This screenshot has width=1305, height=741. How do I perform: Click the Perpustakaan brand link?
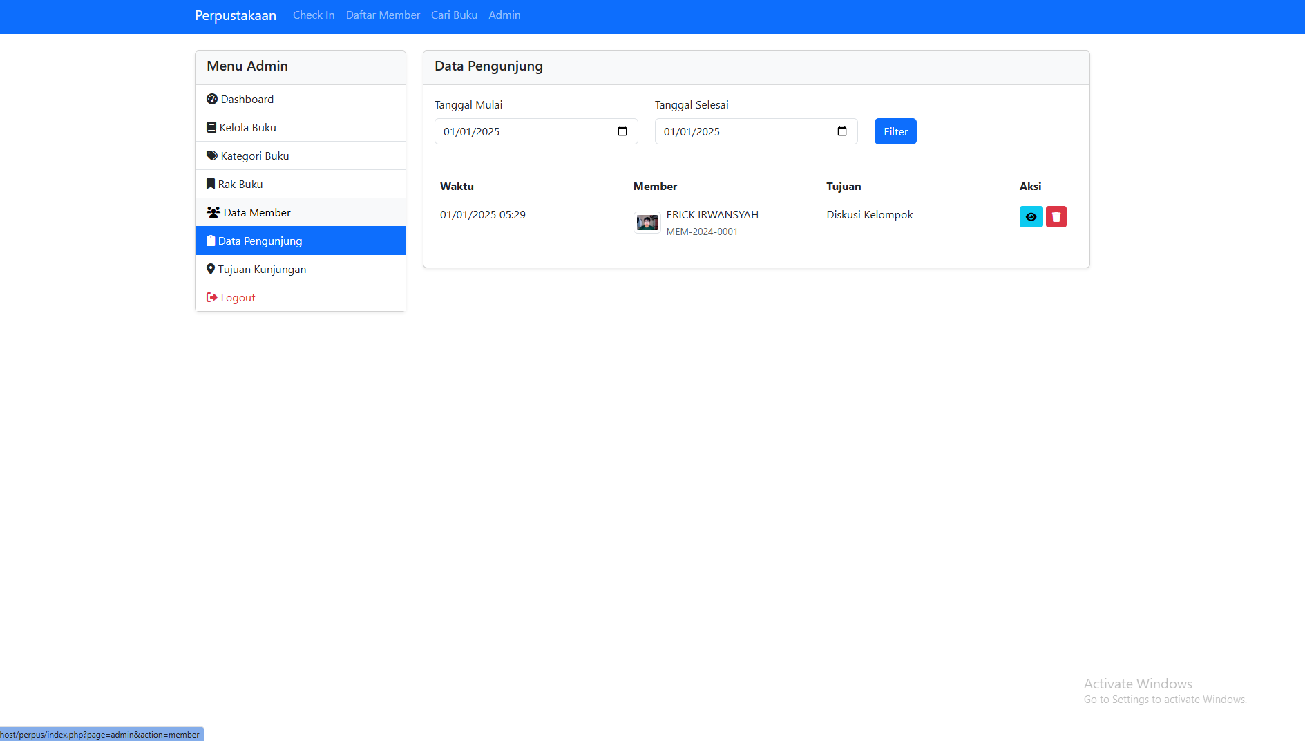[x=236, y=15]
